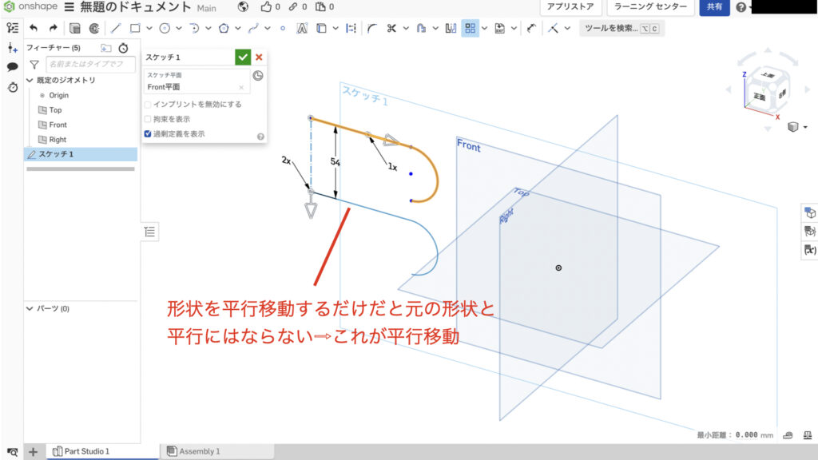The image size is (818, 460).
Task: Select the Rectangle sketch tool
Action: (135, 28)
